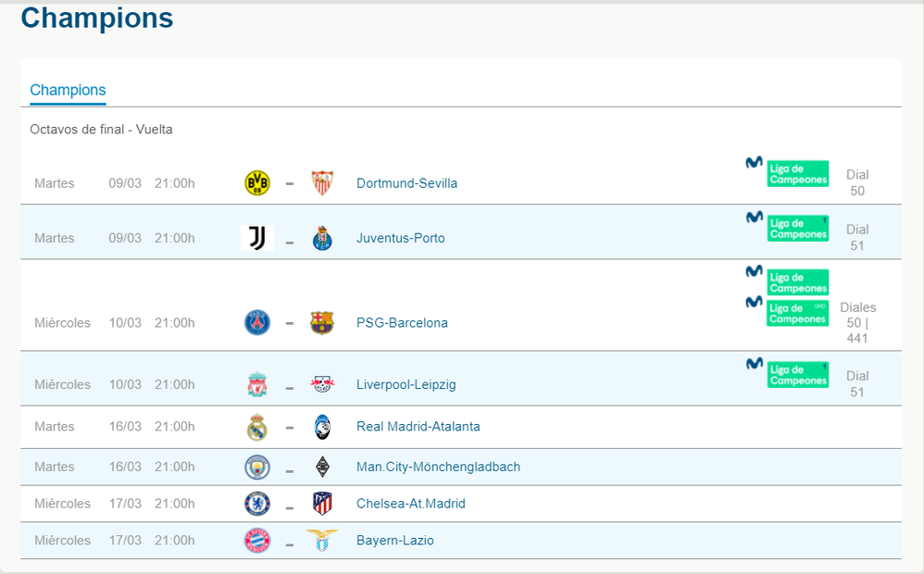Click the Bayern Munich badge
Screen dimensions: 924x574
pyautogui.click(x=257, y=540)
